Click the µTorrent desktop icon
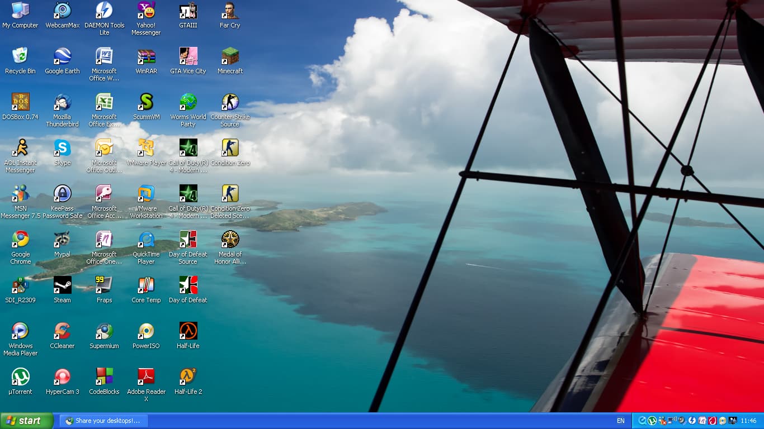The height and width of the screenshot is (429, 764). coord(21,377)
